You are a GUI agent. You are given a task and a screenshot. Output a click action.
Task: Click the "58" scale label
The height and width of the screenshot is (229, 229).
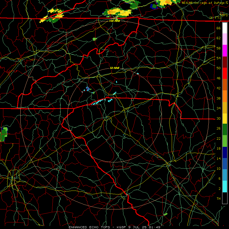pyautogui.click(x=219, y=48)
